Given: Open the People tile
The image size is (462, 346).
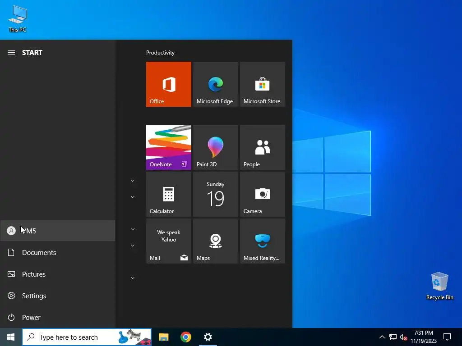Looking at the screenshot, I should pos(263,147).
